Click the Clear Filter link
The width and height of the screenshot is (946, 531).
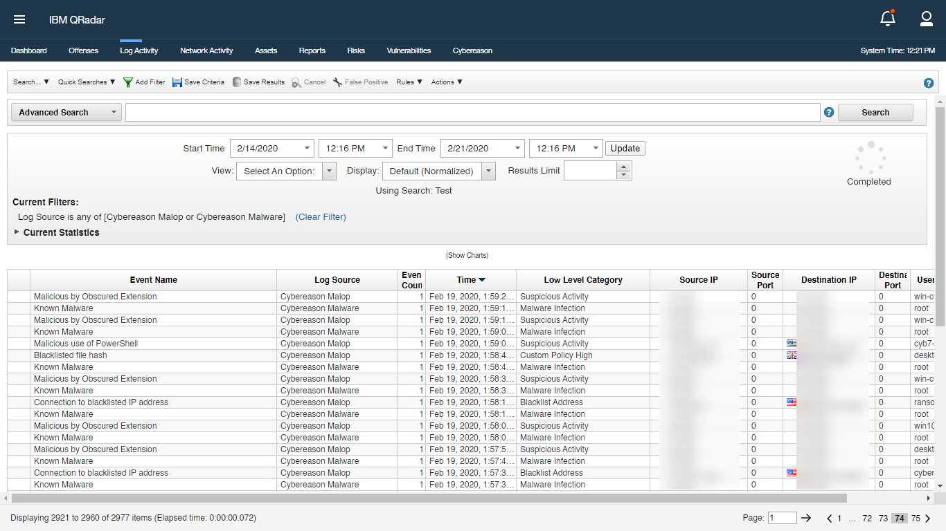tap(321, 216)
